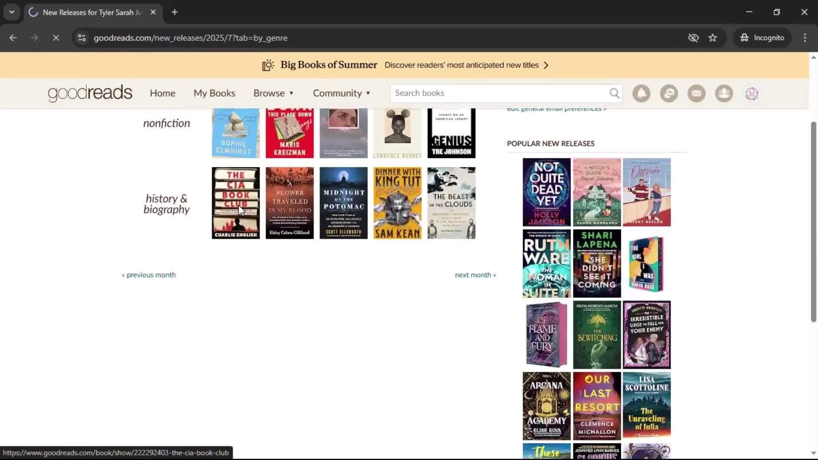The height and width of the screenshot is (460, 818).
Task: Open A Flower Traveled in My Blood cover
Action: [290, 203]
